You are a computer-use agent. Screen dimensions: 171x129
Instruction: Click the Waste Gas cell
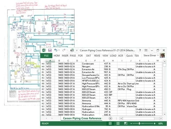tap(132, 106)
